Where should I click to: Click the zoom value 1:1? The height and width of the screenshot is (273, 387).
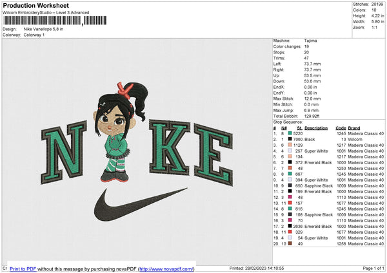click(374, 27)
